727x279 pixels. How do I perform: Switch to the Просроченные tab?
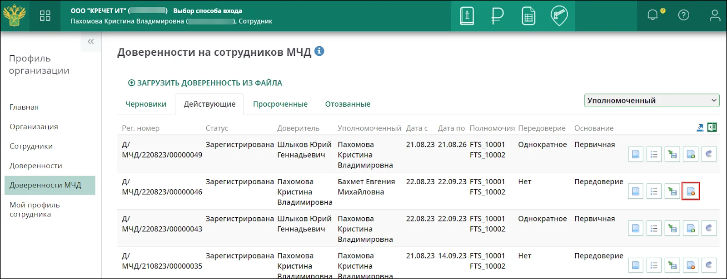[x=280, y=104]
